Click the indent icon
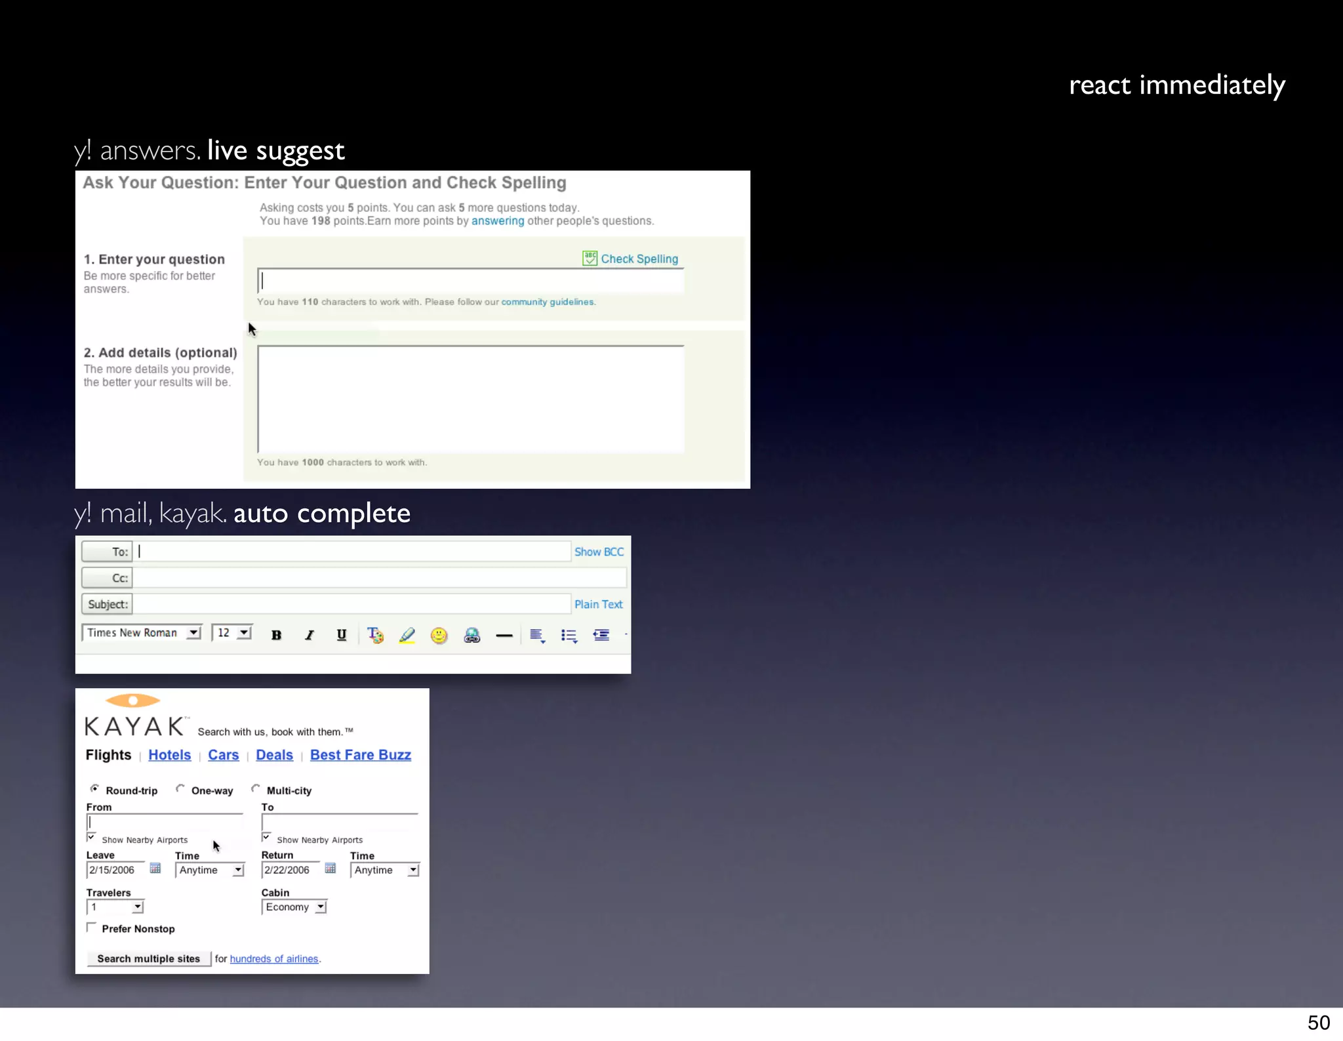The height and width of the screenshot is (1041, 1343). (x=601, y=635)
